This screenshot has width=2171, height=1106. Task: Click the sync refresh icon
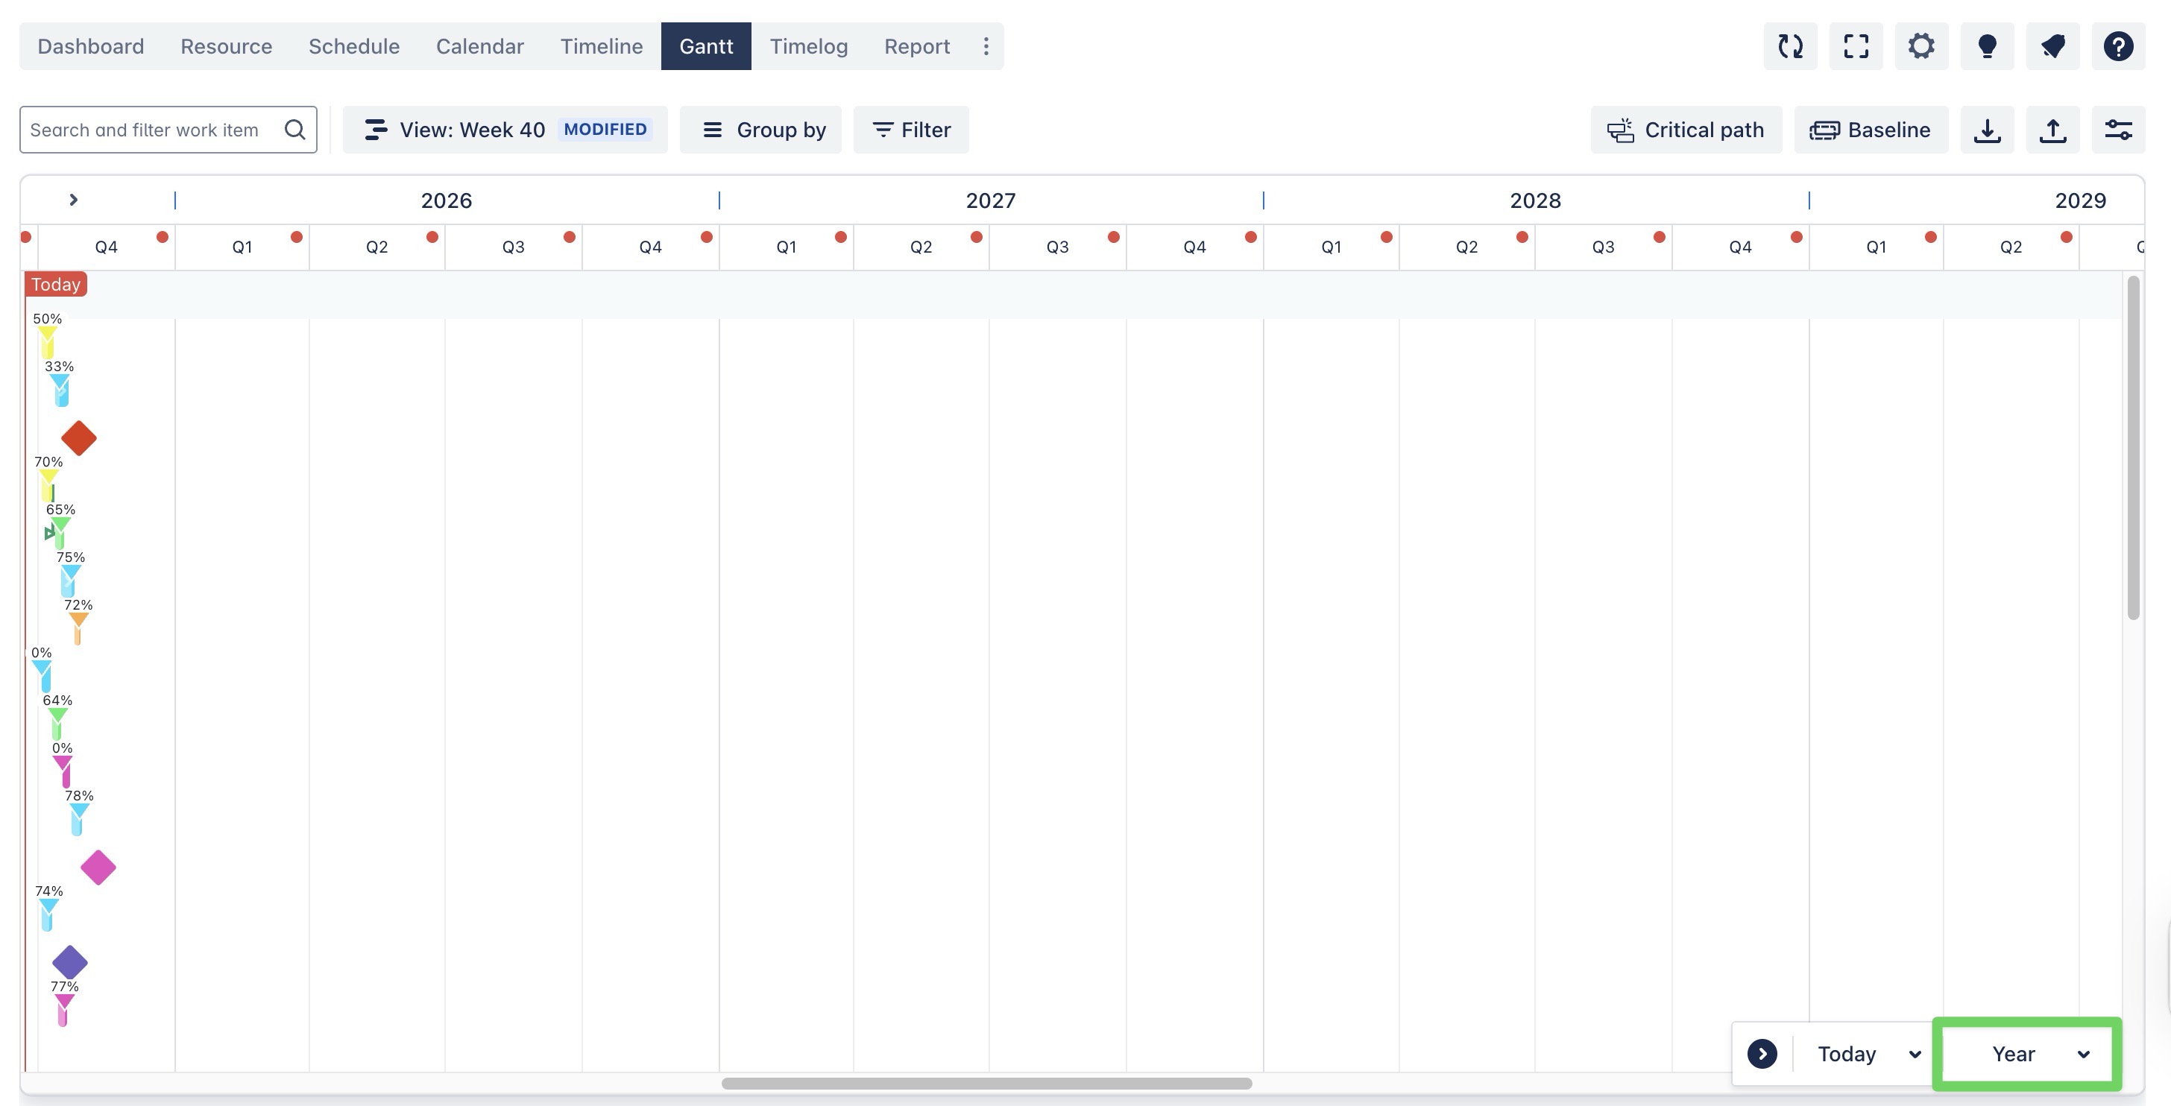[1790, 46]
